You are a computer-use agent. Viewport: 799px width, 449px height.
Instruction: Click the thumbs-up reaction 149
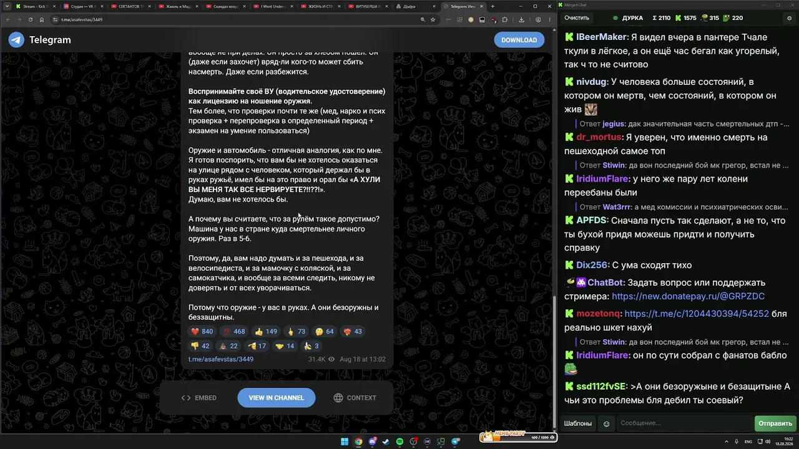(x=266, y=332)
